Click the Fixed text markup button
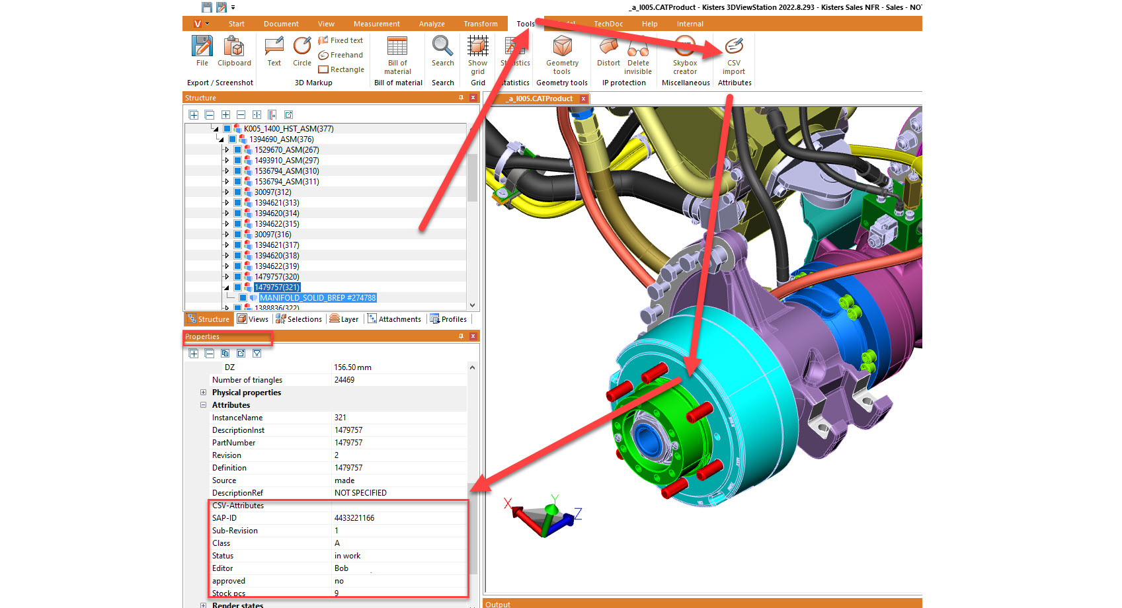1122x608 pixels. pos(341,40)
